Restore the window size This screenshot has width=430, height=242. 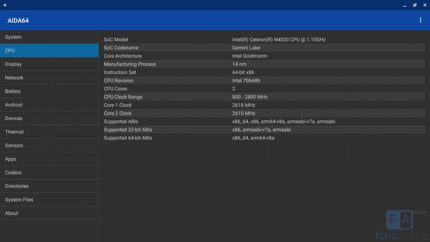pyautogui.click(x=415, y=5)
